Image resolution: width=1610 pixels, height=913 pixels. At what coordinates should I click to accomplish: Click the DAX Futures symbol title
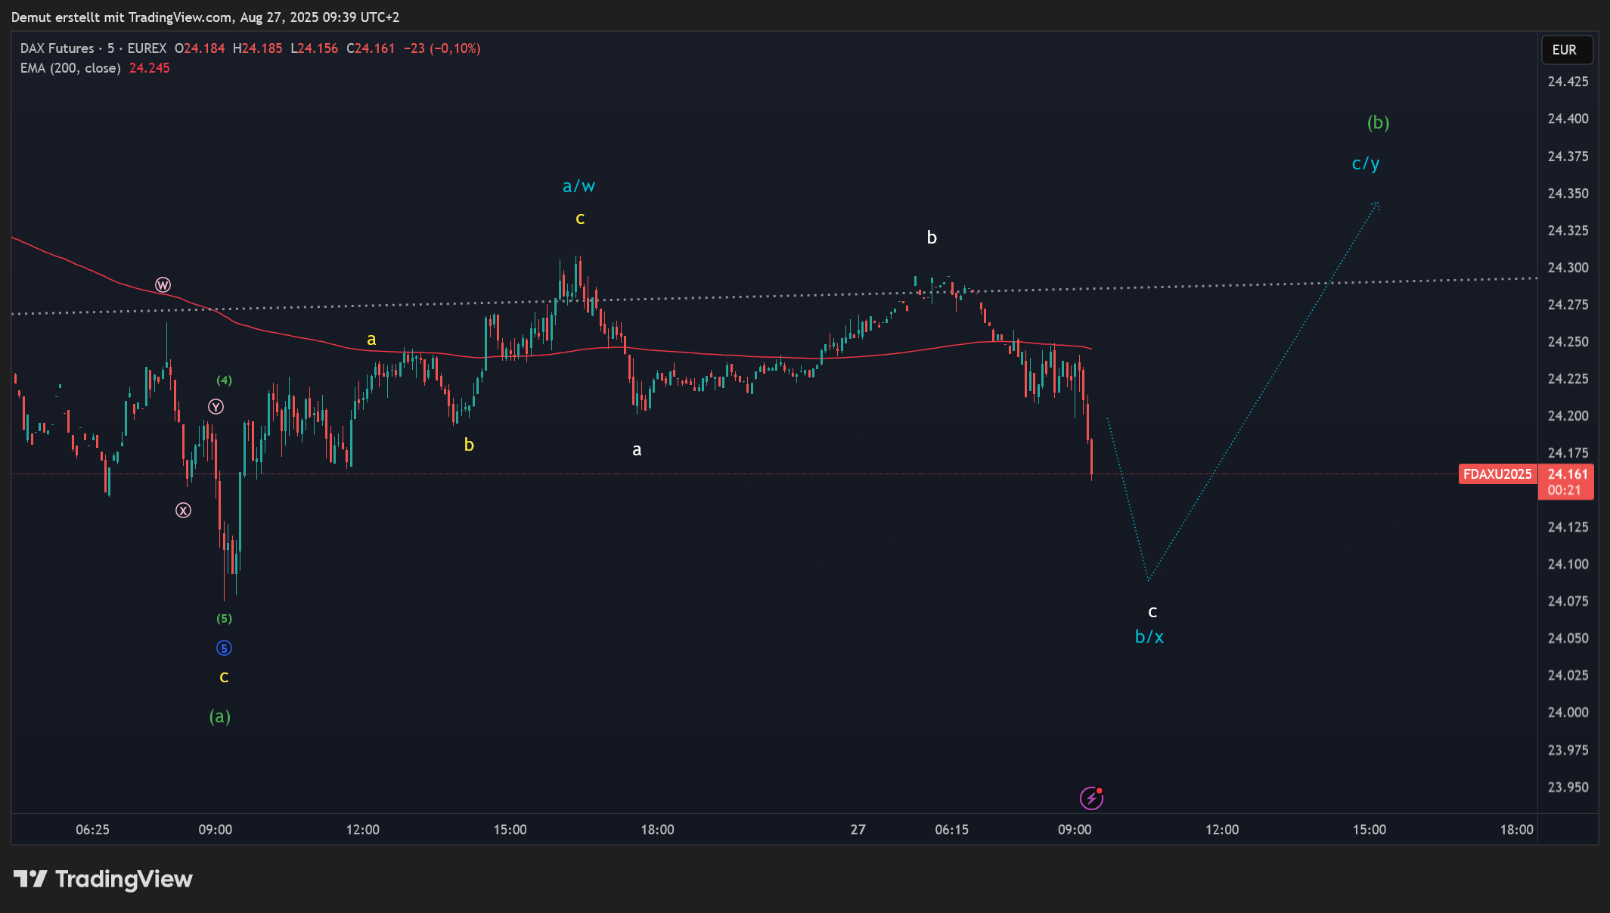tap(57, 48)
